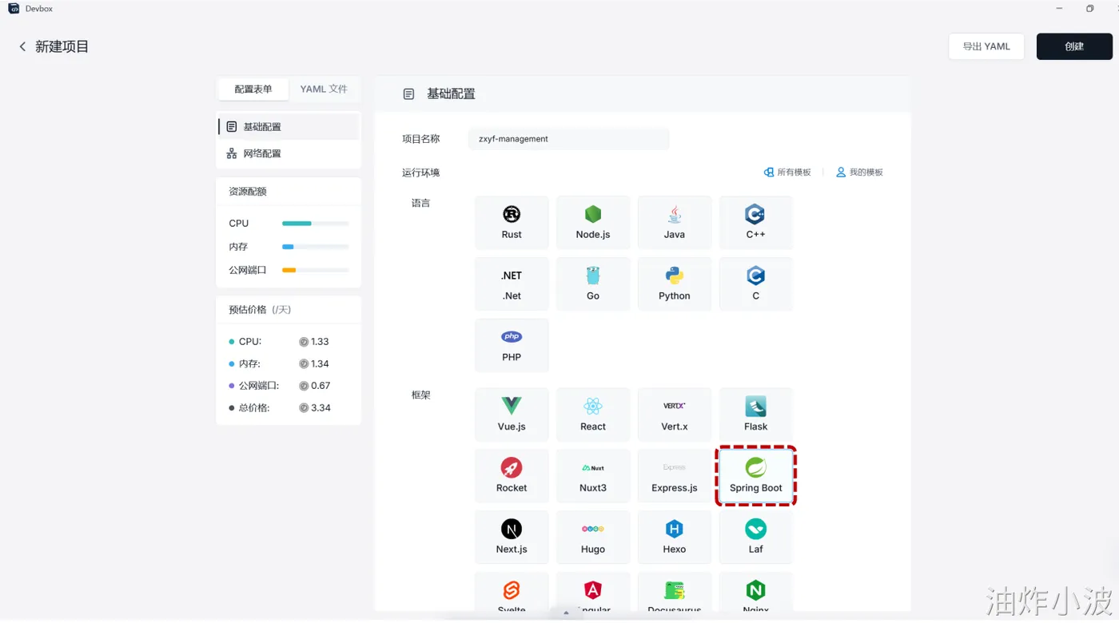Click the 导出 YAML button
1119x623 pixels.
point(986,46)
